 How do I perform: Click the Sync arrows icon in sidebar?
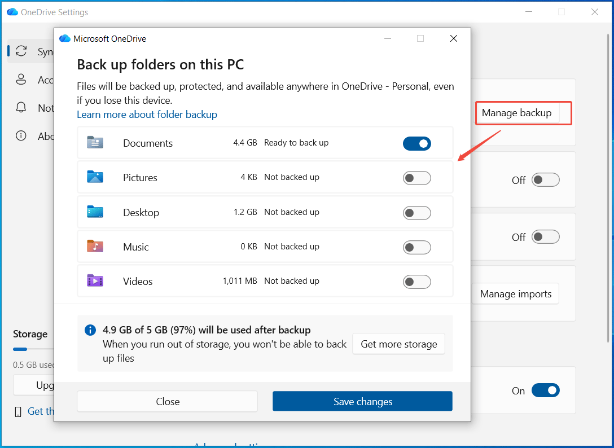[x=21, y=51]
